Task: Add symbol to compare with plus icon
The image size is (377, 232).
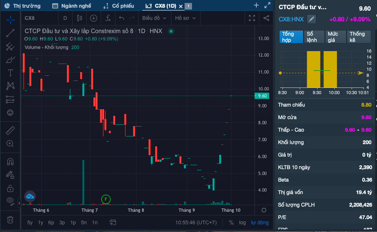Action: click(x=93, y=18)
